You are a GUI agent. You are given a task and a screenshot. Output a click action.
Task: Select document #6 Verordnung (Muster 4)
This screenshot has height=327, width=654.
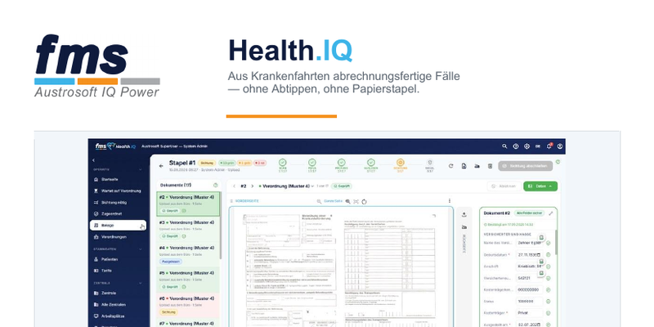188,306
